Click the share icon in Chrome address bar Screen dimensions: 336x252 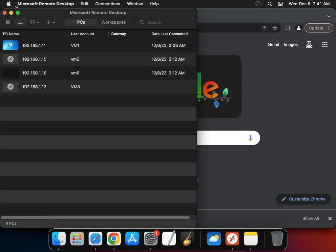(x=264, y=28)
